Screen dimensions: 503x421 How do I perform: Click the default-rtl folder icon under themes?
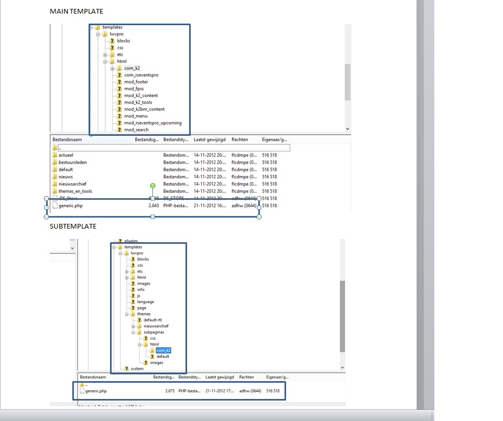click(x=139, y=320)
